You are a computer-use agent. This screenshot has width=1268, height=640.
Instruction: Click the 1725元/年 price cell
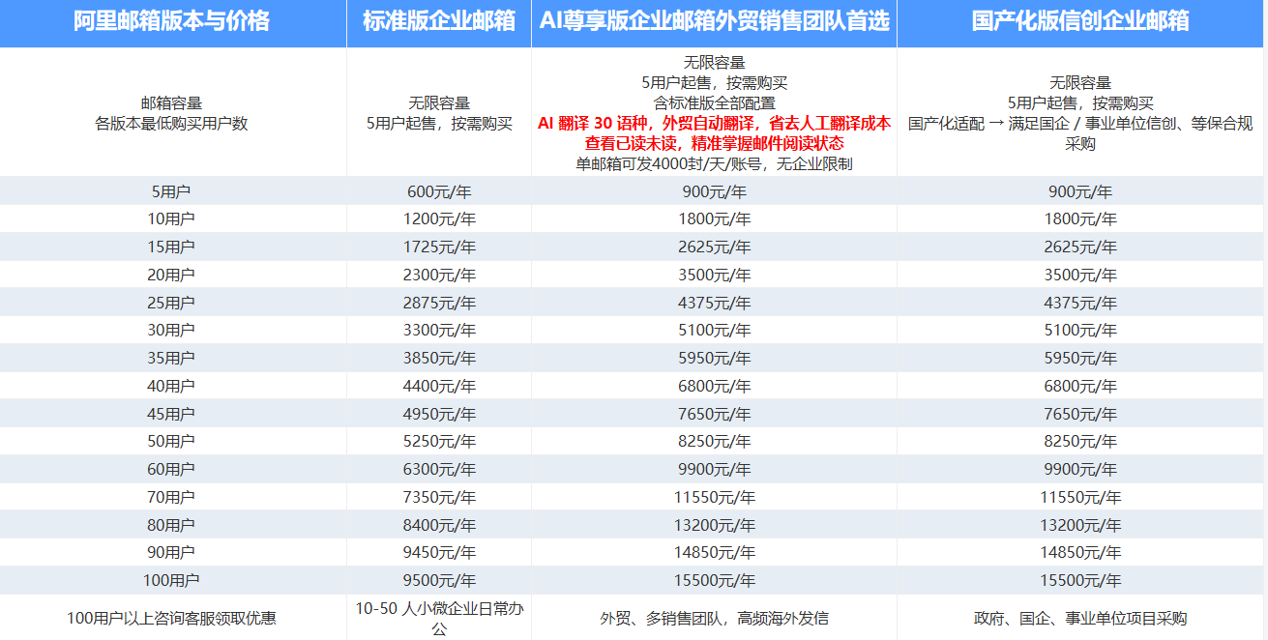(439, 247)
